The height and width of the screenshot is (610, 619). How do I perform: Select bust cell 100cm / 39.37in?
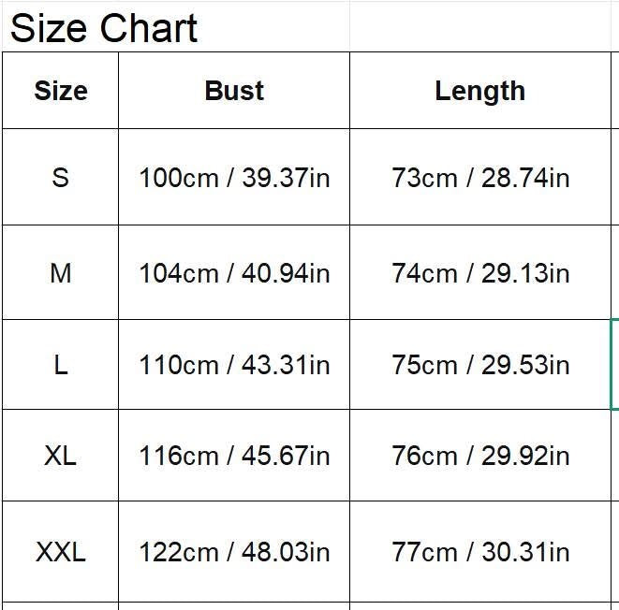pyautogui.click(x=234, y=177)
